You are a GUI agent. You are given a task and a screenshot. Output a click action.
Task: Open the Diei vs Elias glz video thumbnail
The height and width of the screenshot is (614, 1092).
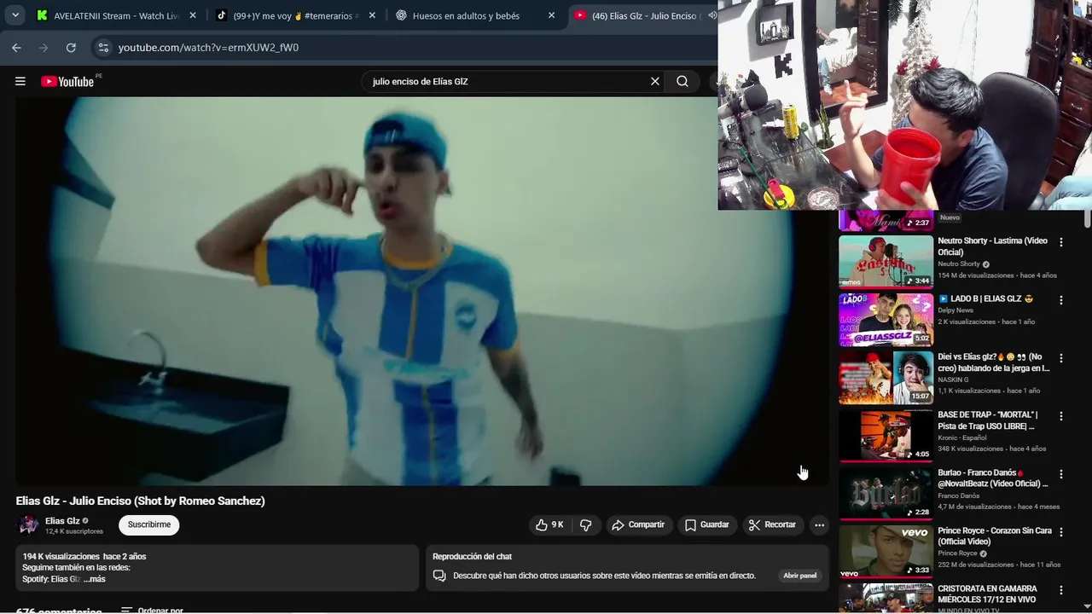coord(886,378)
